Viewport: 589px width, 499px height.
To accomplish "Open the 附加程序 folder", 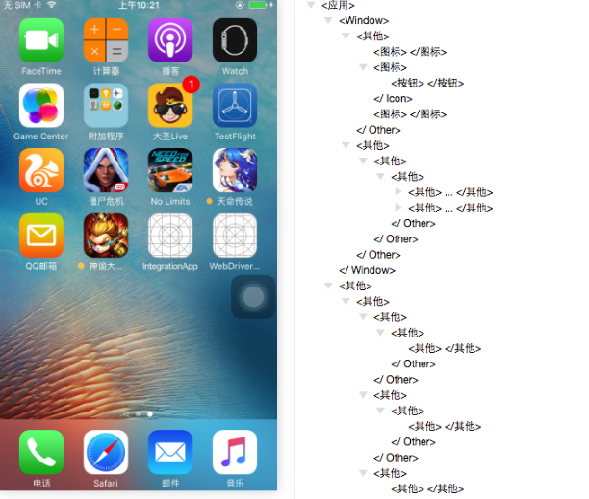I will click(x=106, y=106).
